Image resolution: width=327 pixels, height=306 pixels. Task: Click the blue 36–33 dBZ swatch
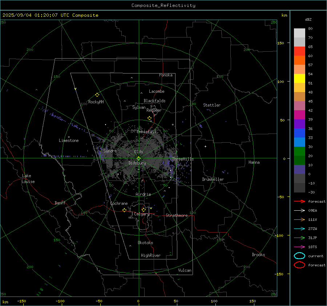click(299, 133)
